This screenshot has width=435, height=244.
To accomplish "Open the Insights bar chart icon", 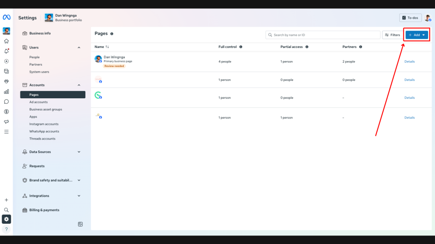I will [x=6, y=91].
